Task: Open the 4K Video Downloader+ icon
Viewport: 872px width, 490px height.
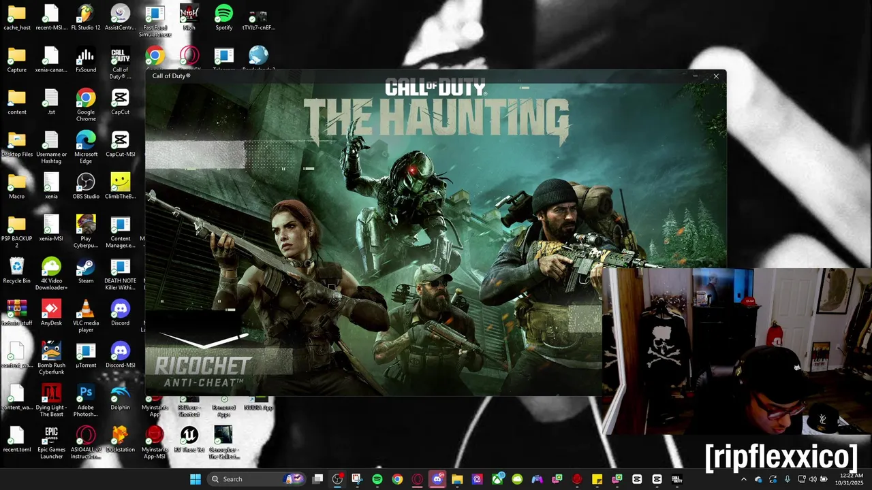Action: coord(51,275)
